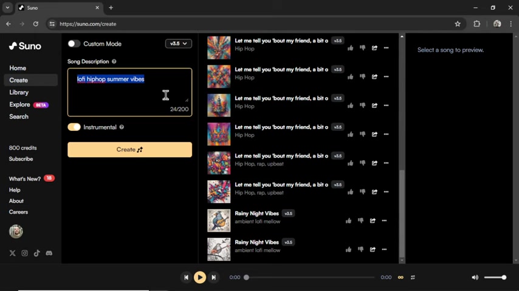Open the Explore BETA page
This screenshot has height=291, width=519.
point(29,105)
